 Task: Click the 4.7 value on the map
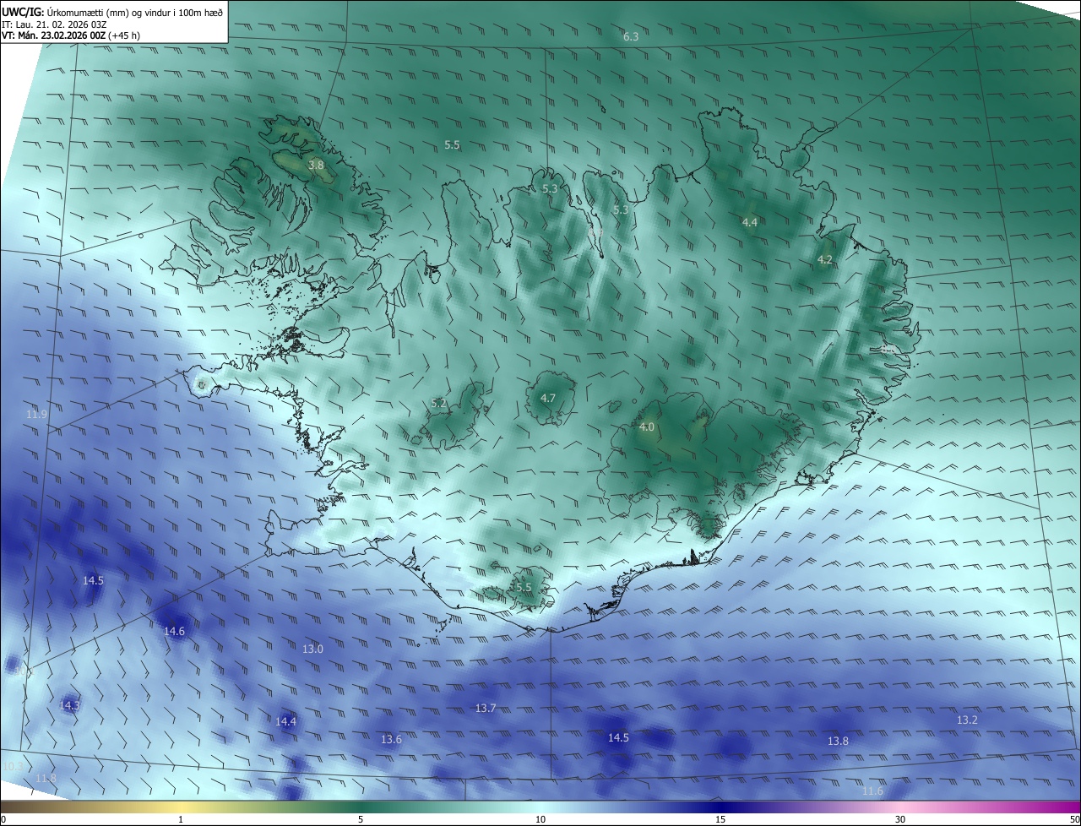[547, 398]
